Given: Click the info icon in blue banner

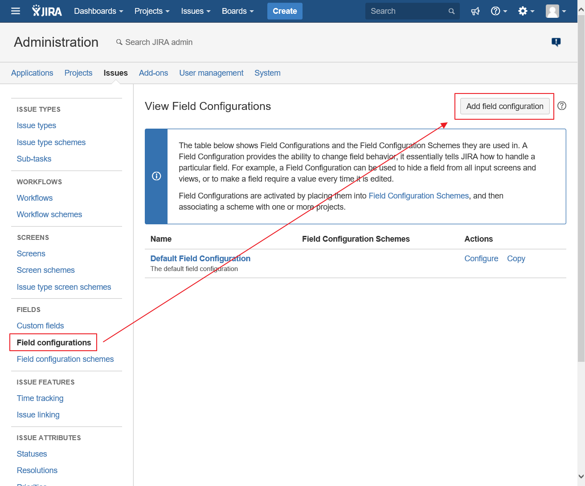Looking at the screenshot, I should [156, 176].
